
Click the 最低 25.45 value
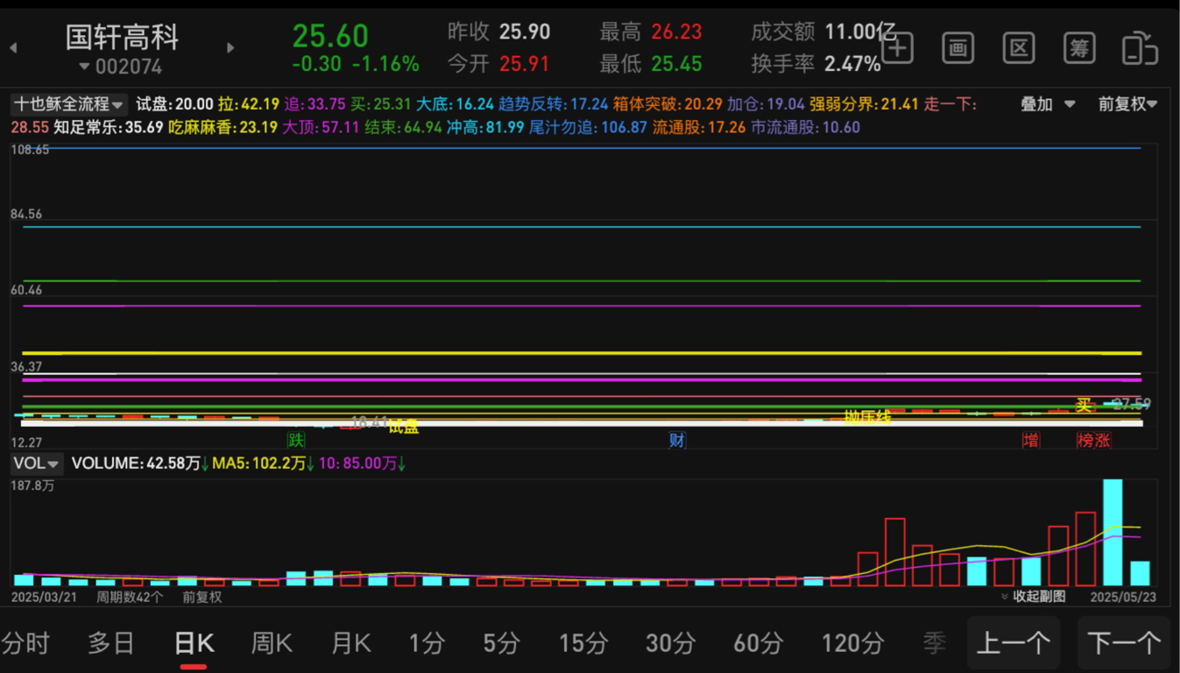pos(676,64)
